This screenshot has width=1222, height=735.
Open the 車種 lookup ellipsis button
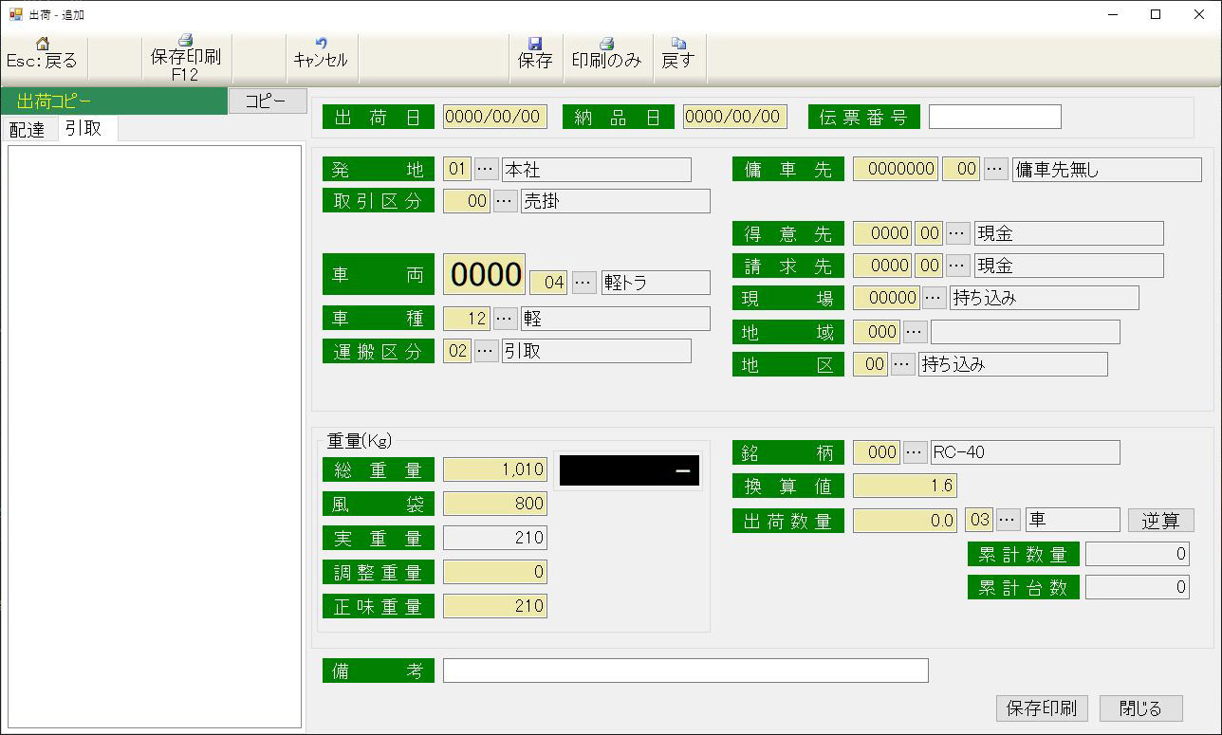(x=505, y=319)
